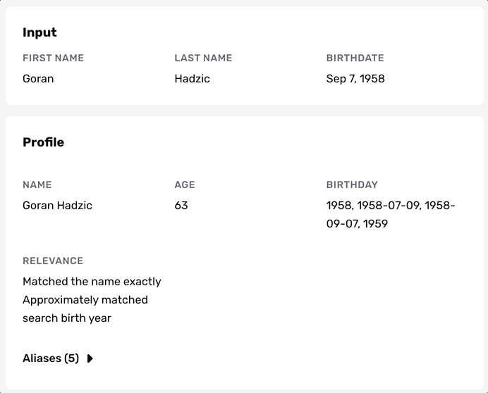Click the FIRST NAME field label
488x393 pixels.
pos(53,58)
